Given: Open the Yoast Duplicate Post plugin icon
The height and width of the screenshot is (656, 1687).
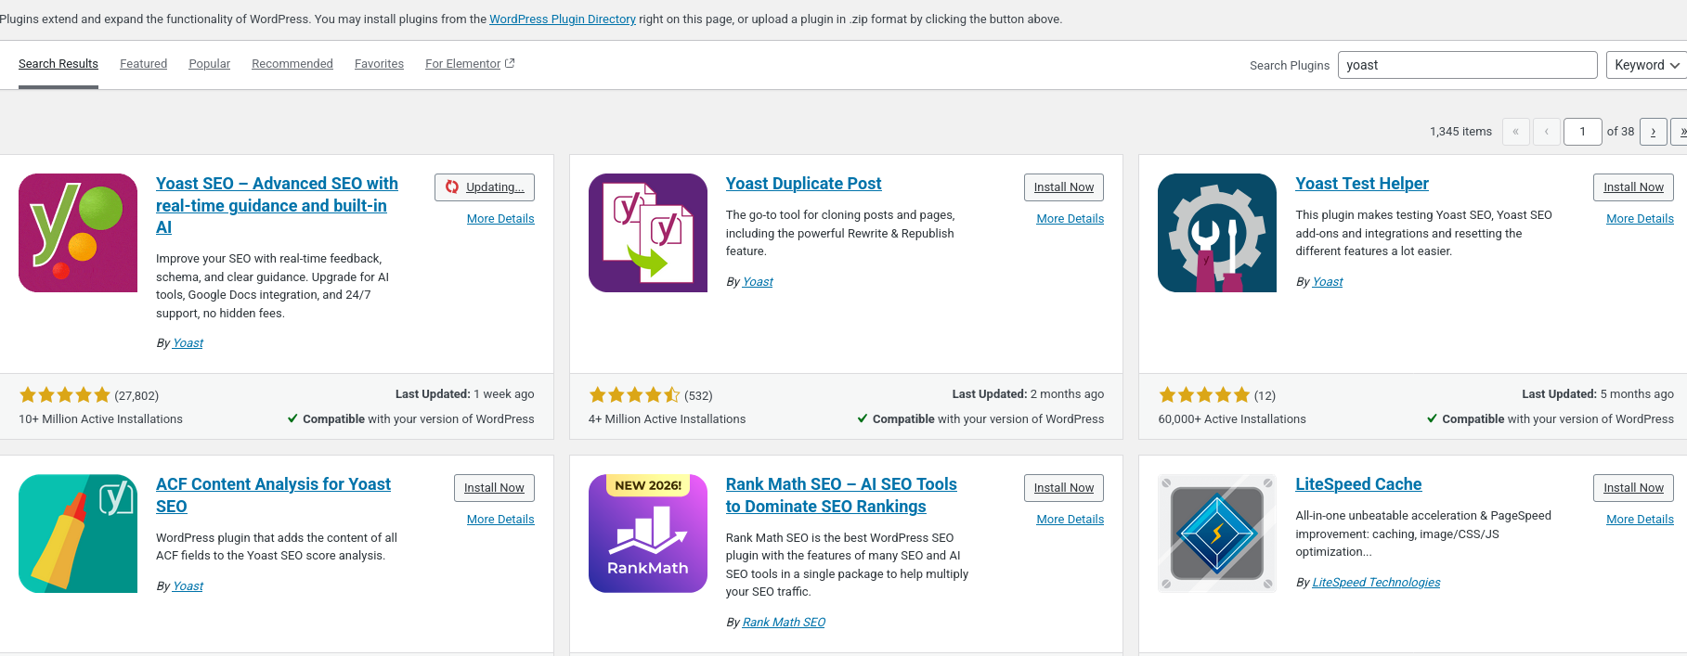Looking at the screenshot, I should point(648,233).
